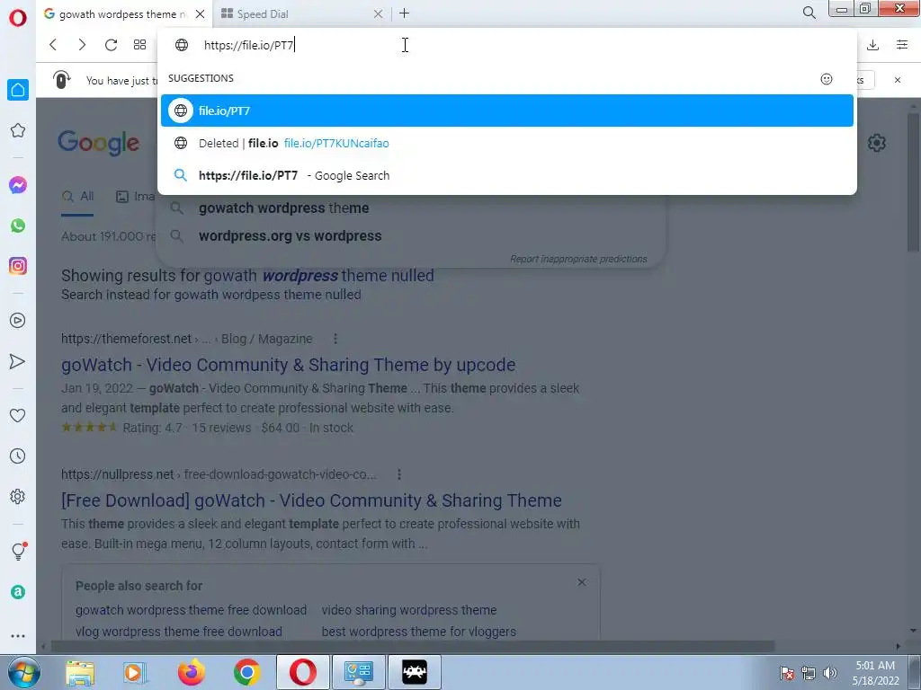Viewport: 921px width, 690px height.
Task: Pick 'wordpress.org vs wordpress' Google prediction
Action: point(291,236)
